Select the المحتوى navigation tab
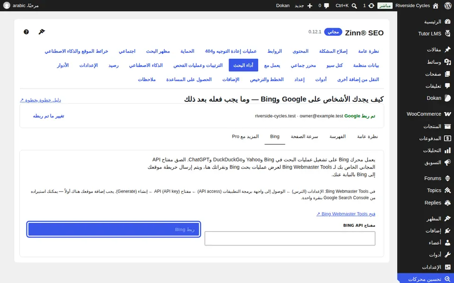 tap(301, 51)
